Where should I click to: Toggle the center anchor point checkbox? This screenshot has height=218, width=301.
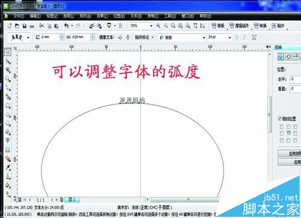coord(288,133)
